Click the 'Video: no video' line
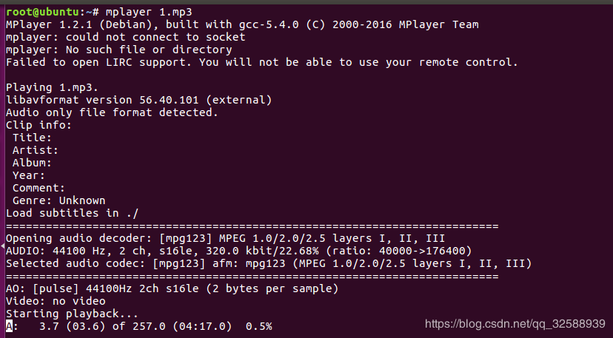This screenshot has width=613, height=338. point(56,301)
